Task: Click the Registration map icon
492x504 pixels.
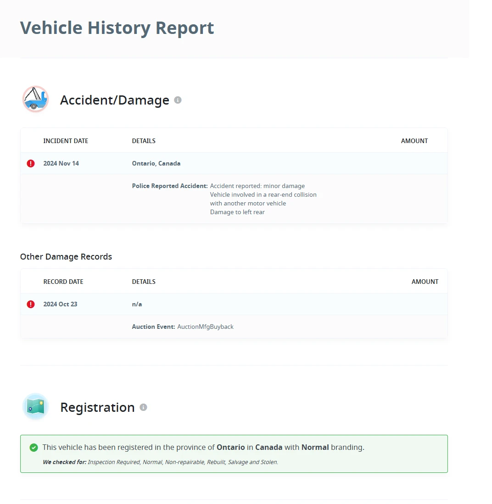Action: point(35,406)
